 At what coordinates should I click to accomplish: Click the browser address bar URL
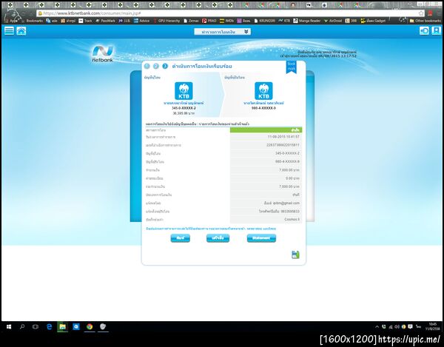coord(92,13)
